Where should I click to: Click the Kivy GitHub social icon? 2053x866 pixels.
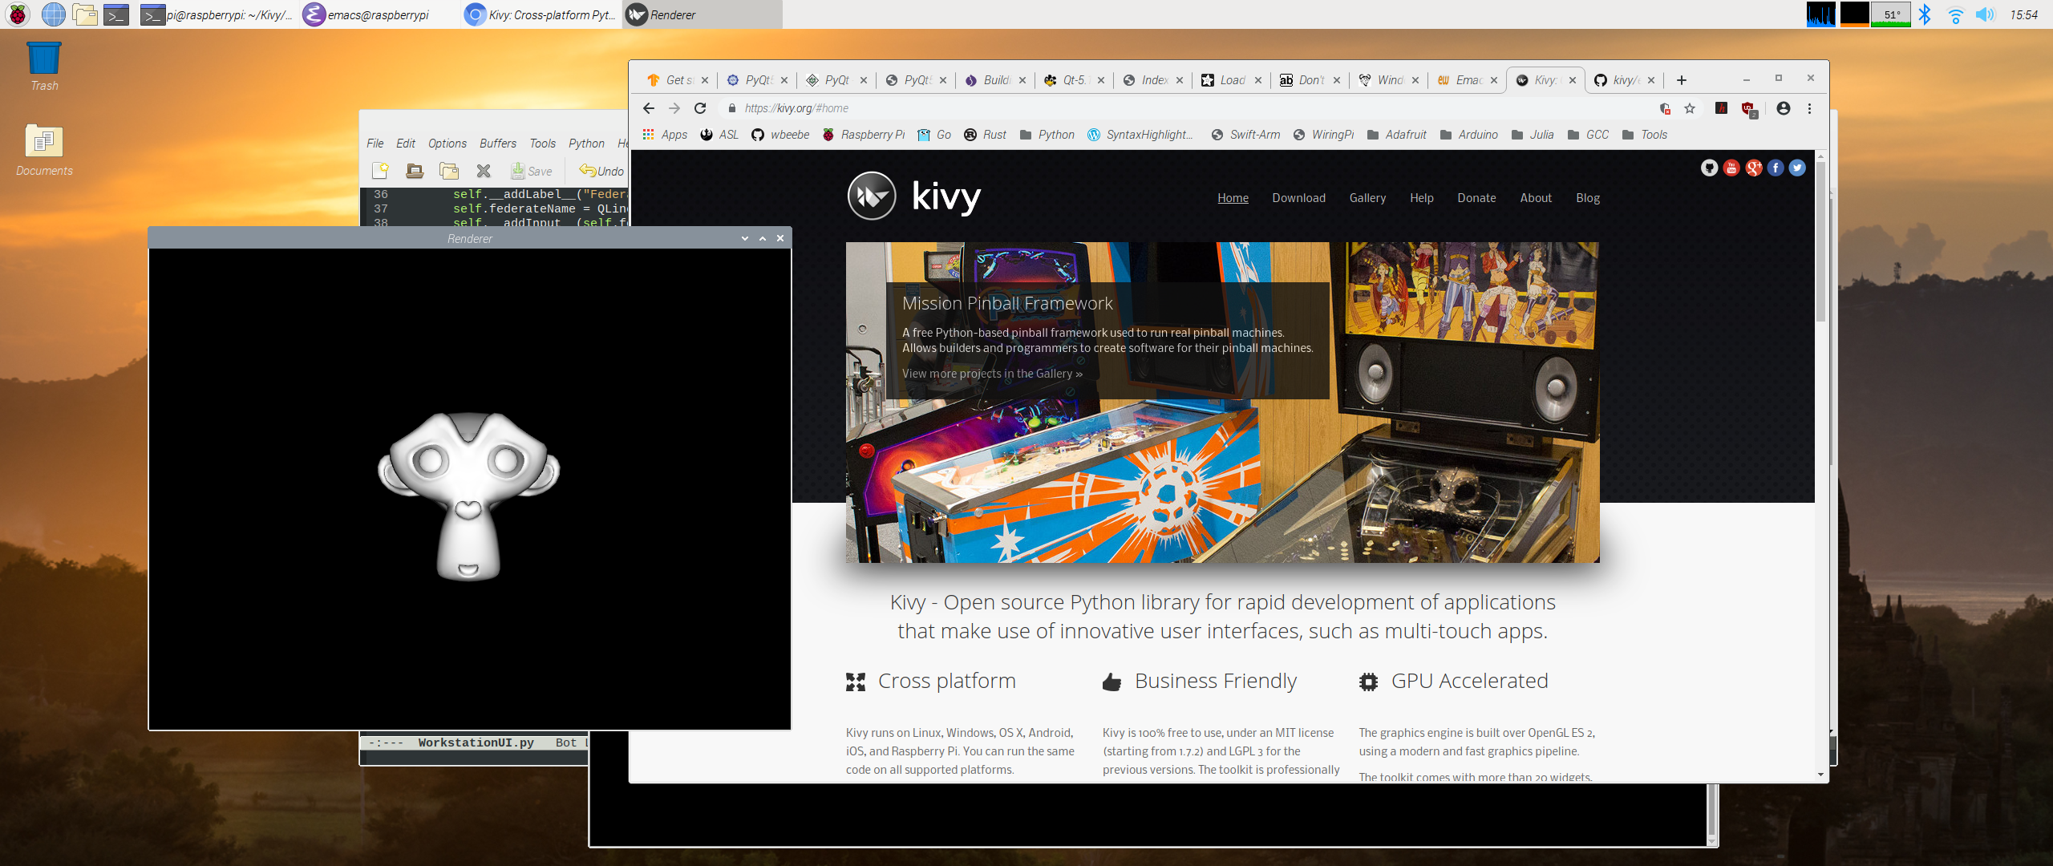[1709, 168]
